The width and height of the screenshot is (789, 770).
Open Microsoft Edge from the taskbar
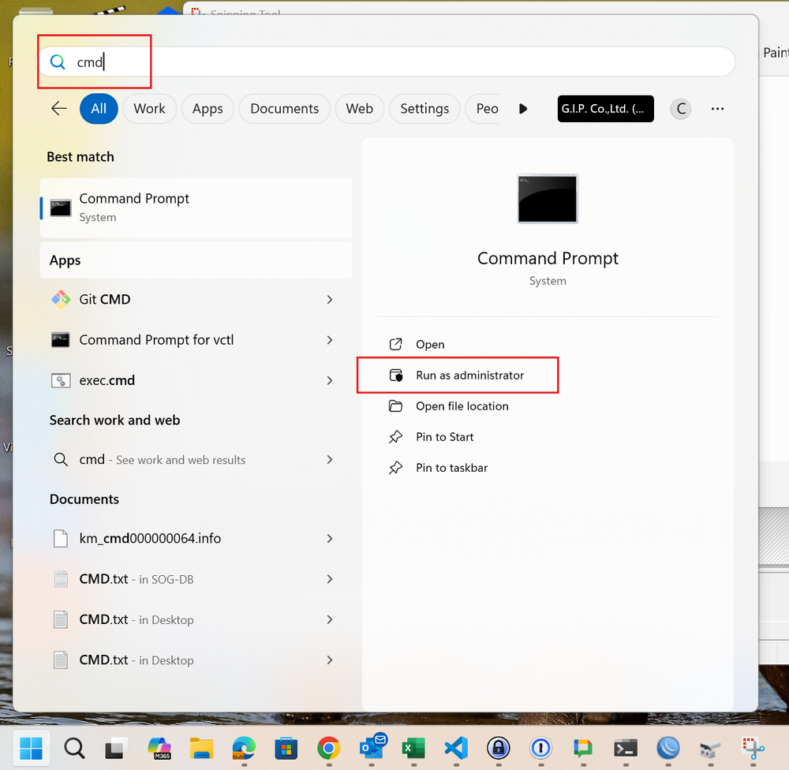click(x=244, y=749)
